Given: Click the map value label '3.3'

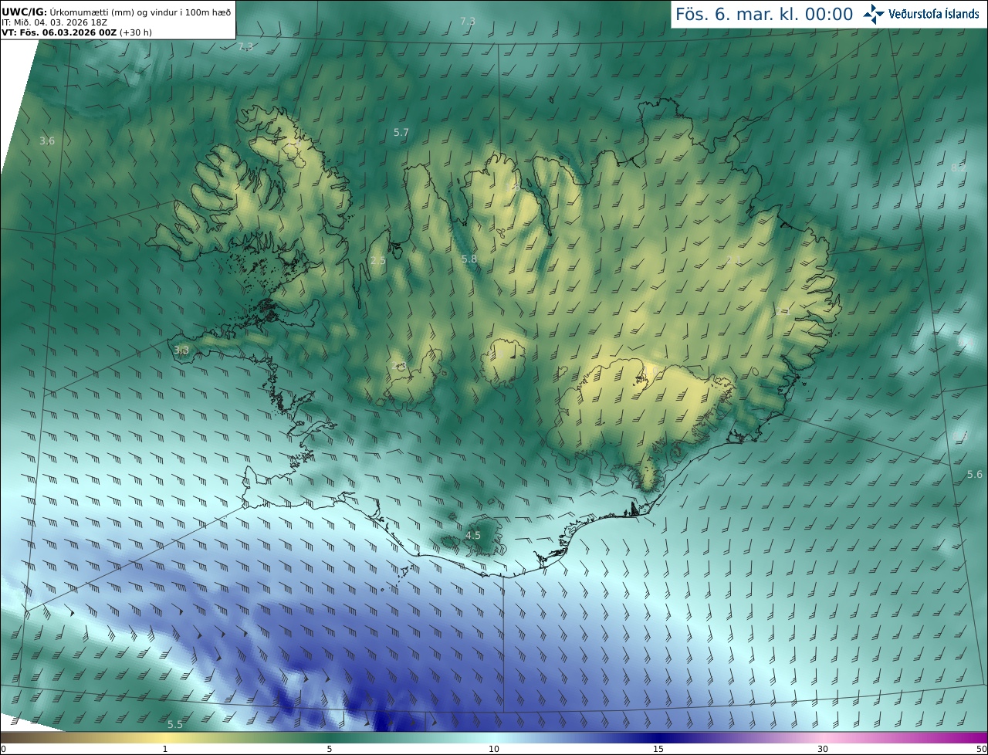Looking at the screenshot, I should pos(181,350).
